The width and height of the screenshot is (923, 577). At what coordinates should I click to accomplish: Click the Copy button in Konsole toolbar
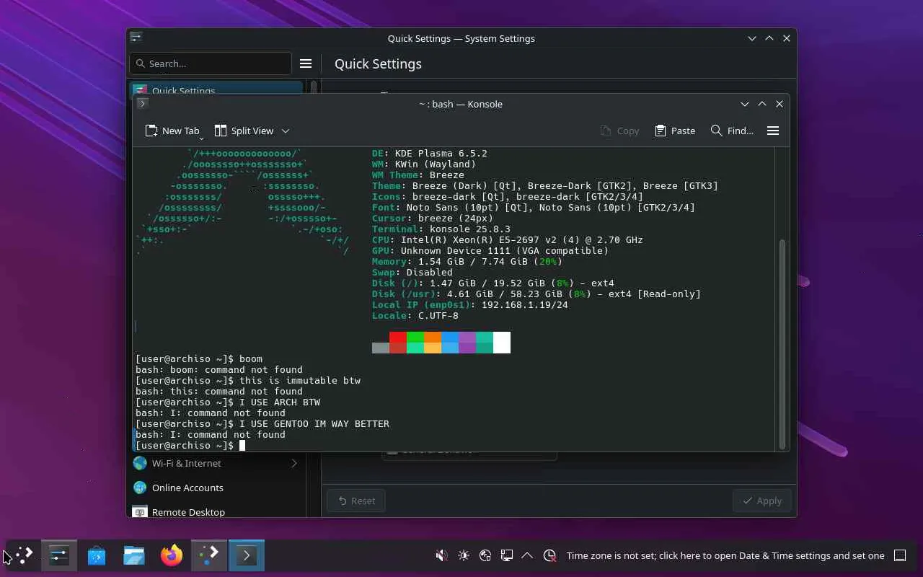[619, 131]
